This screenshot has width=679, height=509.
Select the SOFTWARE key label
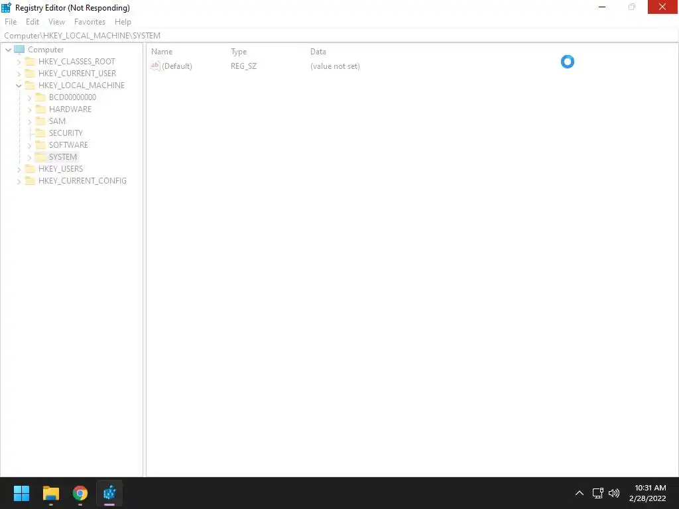[68, 144]
